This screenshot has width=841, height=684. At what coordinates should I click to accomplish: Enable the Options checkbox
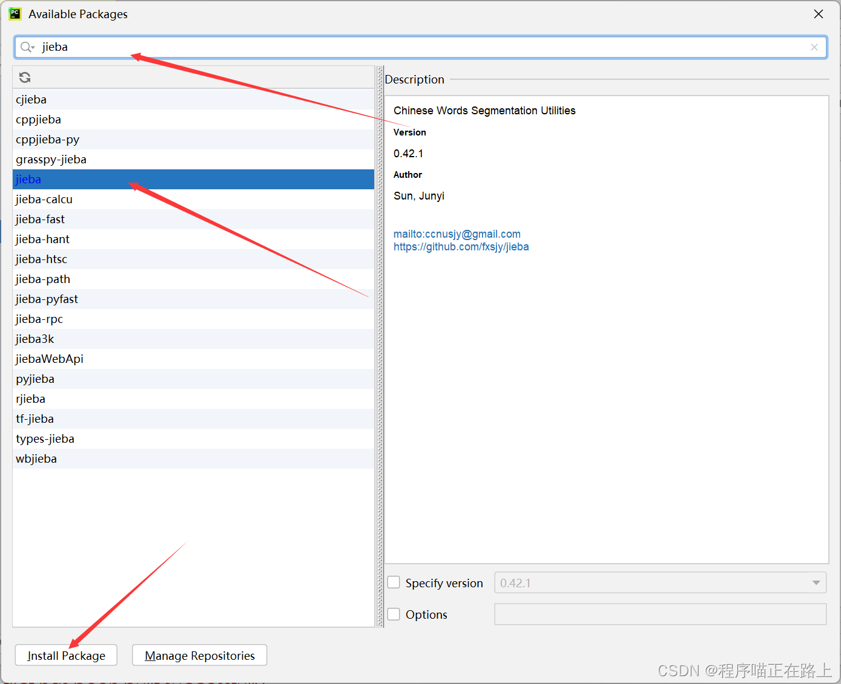click(394, 614)
